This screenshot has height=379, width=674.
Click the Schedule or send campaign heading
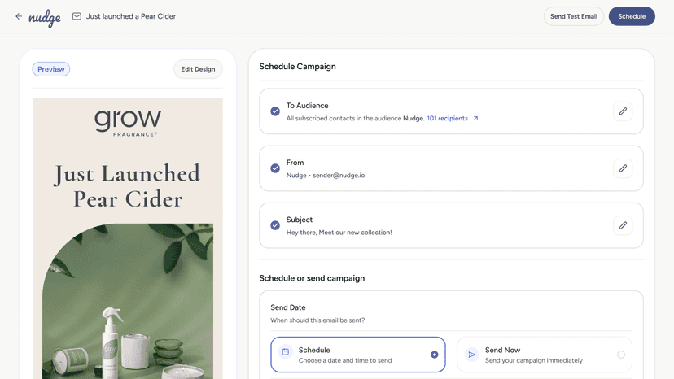coord(312,278)
